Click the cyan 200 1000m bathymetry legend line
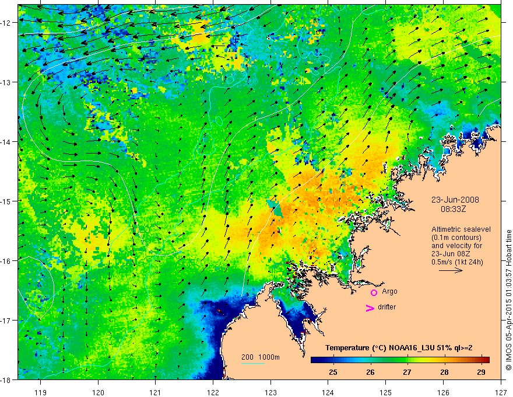This screenshot has width=513, height=397. click(253, 363)
